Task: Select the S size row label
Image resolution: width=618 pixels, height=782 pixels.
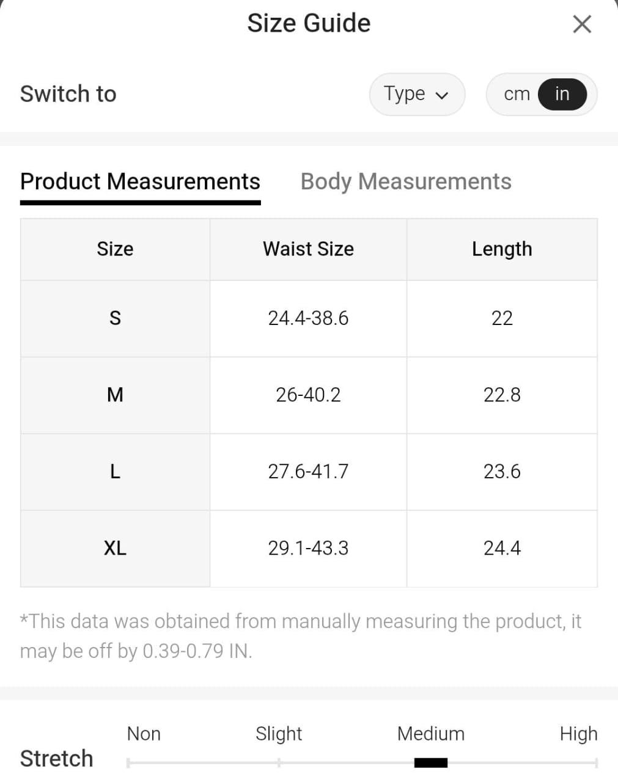Action: point(115,318)
